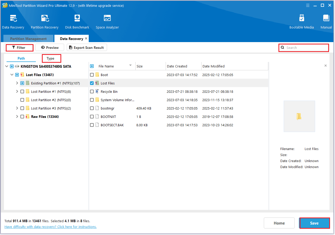Click the Save button
The image size is (335, 235).
click(314, 223)
